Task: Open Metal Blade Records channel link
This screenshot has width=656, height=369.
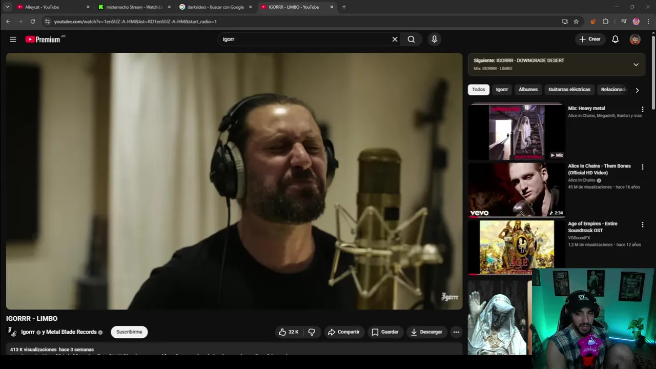Action: pyautogui.click(x=71, y=332)
